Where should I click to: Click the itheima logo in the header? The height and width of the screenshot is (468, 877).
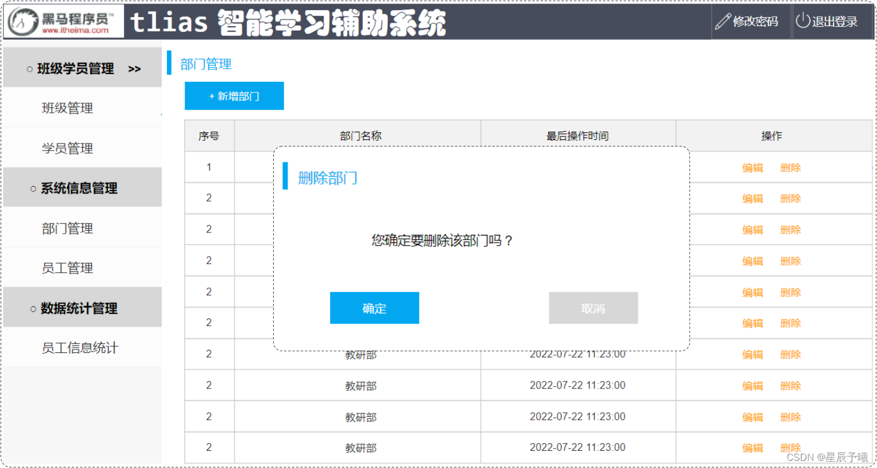click(x=64, y=22)
